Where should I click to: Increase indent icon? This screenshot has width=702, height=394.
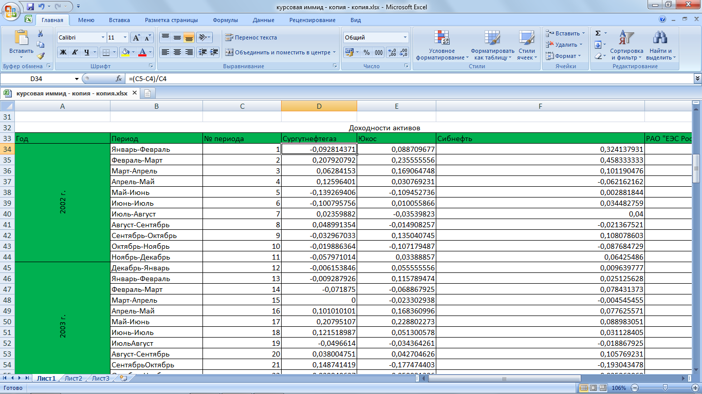click(x=214, y=52)
